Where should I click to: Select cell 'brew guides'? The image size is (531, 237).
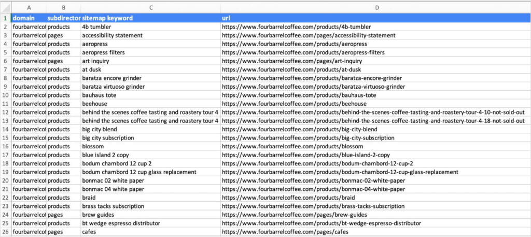tap(151, 215)
